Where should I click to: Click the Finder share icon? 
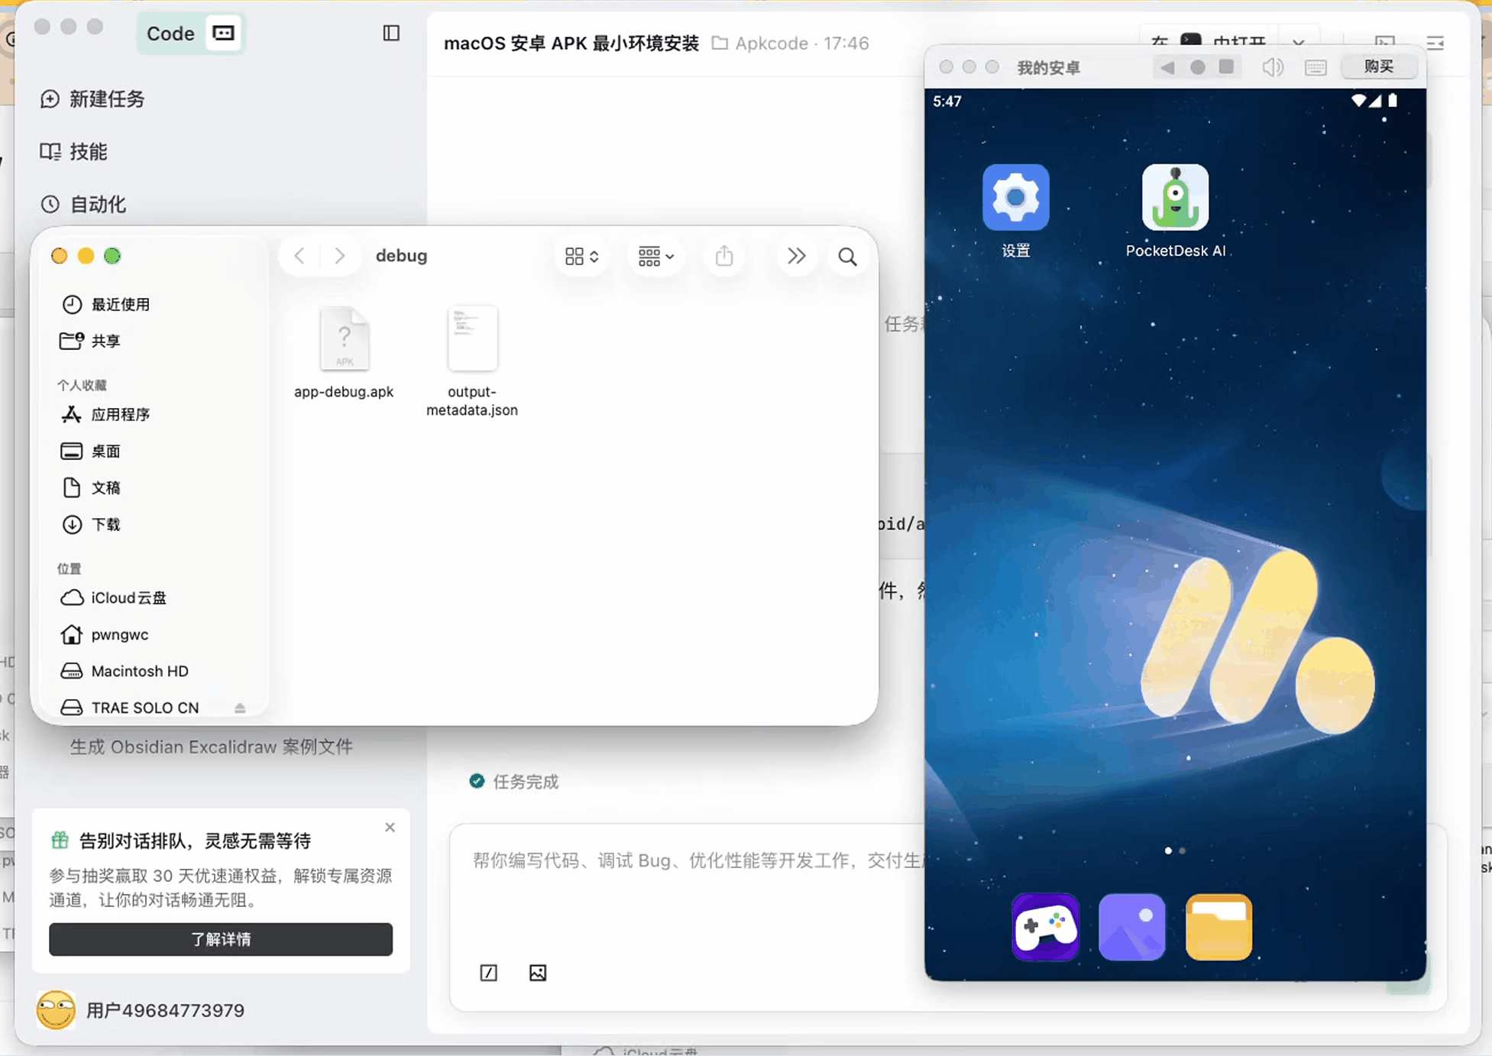724,256
